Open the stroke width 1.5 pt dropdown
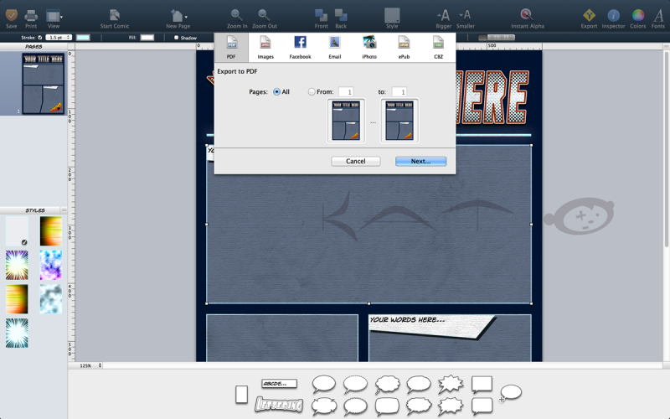 pyautogui.click(x=58, y=38)
